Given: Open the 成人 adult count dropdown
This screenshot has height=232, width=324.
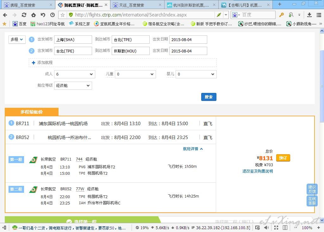Looking at the screenshot, I should [75, 74].
